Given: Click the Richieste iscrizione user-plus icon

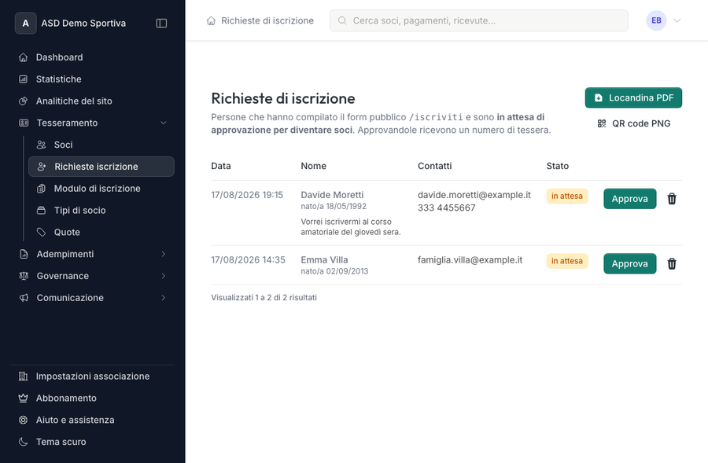Looking at the screenshot, I should click(x=42, y=167).
